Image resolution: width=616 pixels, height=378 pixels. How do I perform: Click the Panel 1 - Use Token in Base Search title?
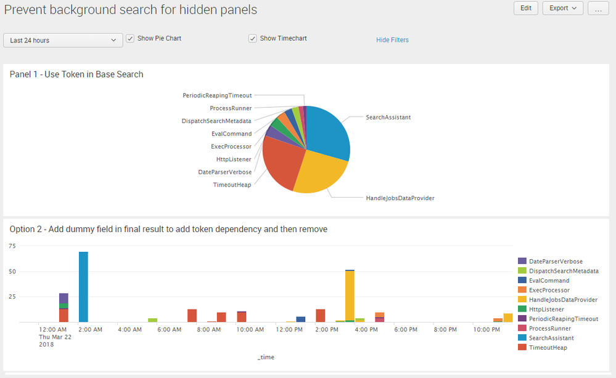76,74
